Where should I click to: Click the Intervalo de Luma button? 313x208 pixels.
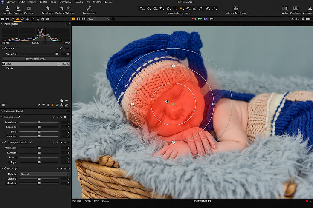(36, 59)
